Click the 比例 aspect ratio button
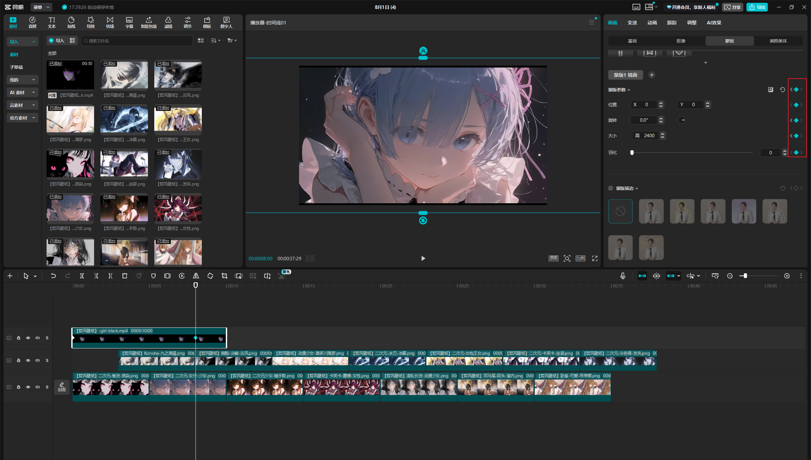This screenshot has height=460, width=811. click(580, 258)
